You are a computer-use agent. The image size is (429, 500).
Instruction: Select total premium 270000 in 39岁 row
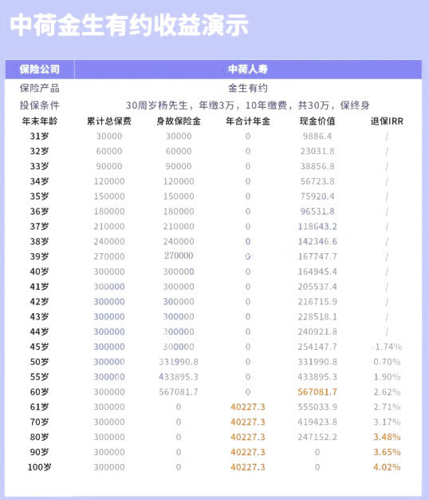(109, 256)
